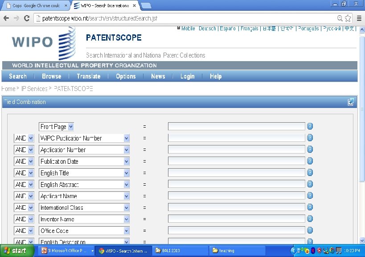Click the zoom magnifier icon in address bar
The height and width of the screenshot is (257, 365).
tap(340, 18)
